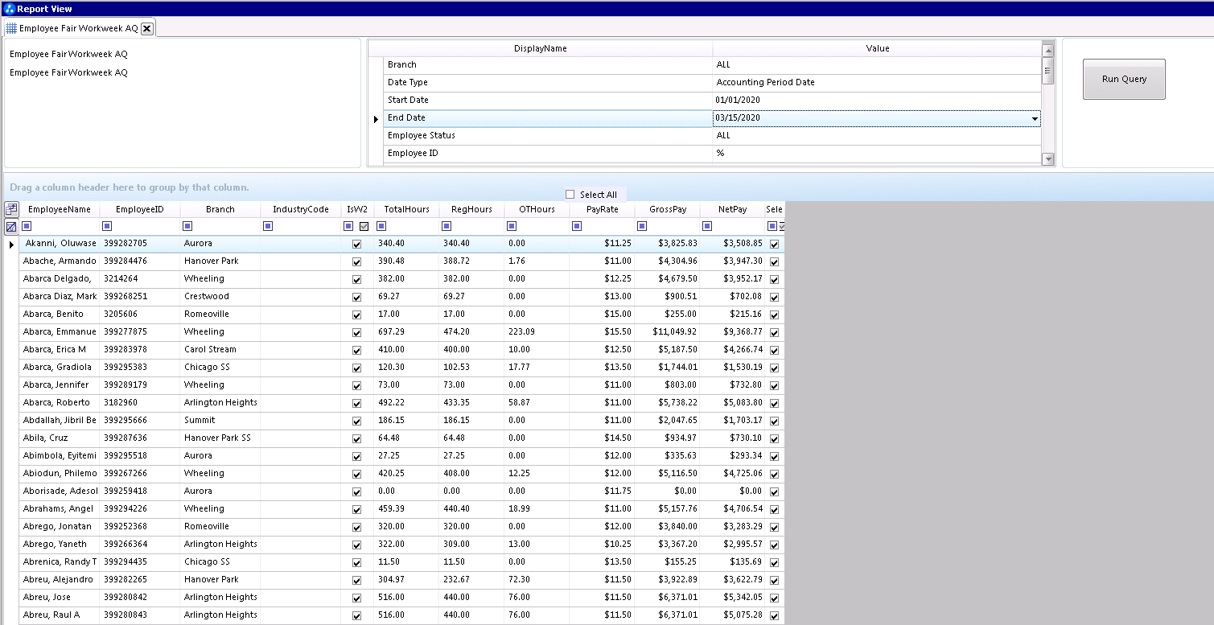Close the Employee Fair Workweek AQ tab
The image size is (1214, 625).
[146, 28]
